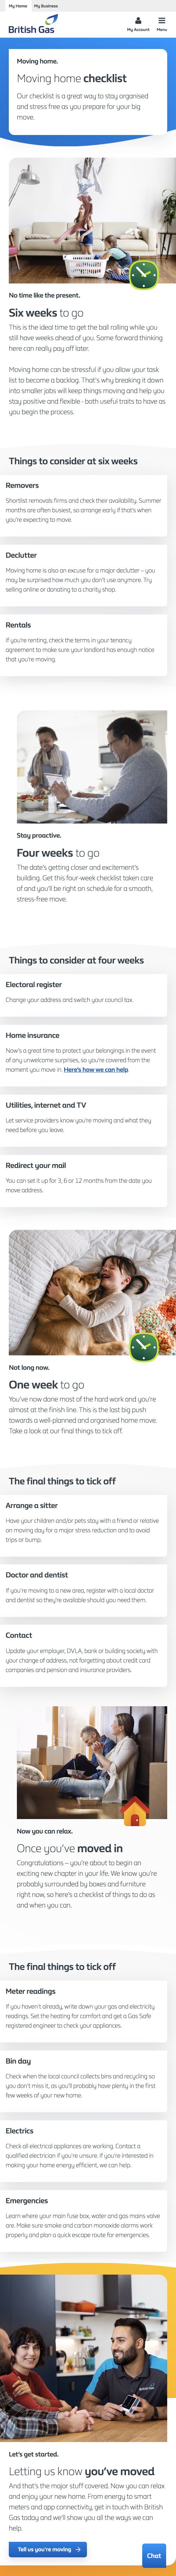Click the green clock icon on six weeks image
The image size is (176, 2576).
[144, 273]
